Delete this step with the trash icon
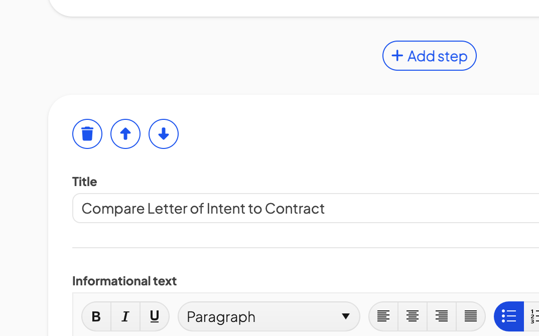The width and height of the screenshot is (539, 336). [87, 134]
